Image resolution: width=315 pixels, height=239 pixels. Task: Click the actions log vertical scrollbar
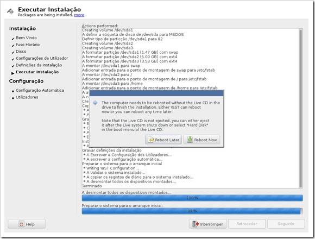(x=300, y=108)
